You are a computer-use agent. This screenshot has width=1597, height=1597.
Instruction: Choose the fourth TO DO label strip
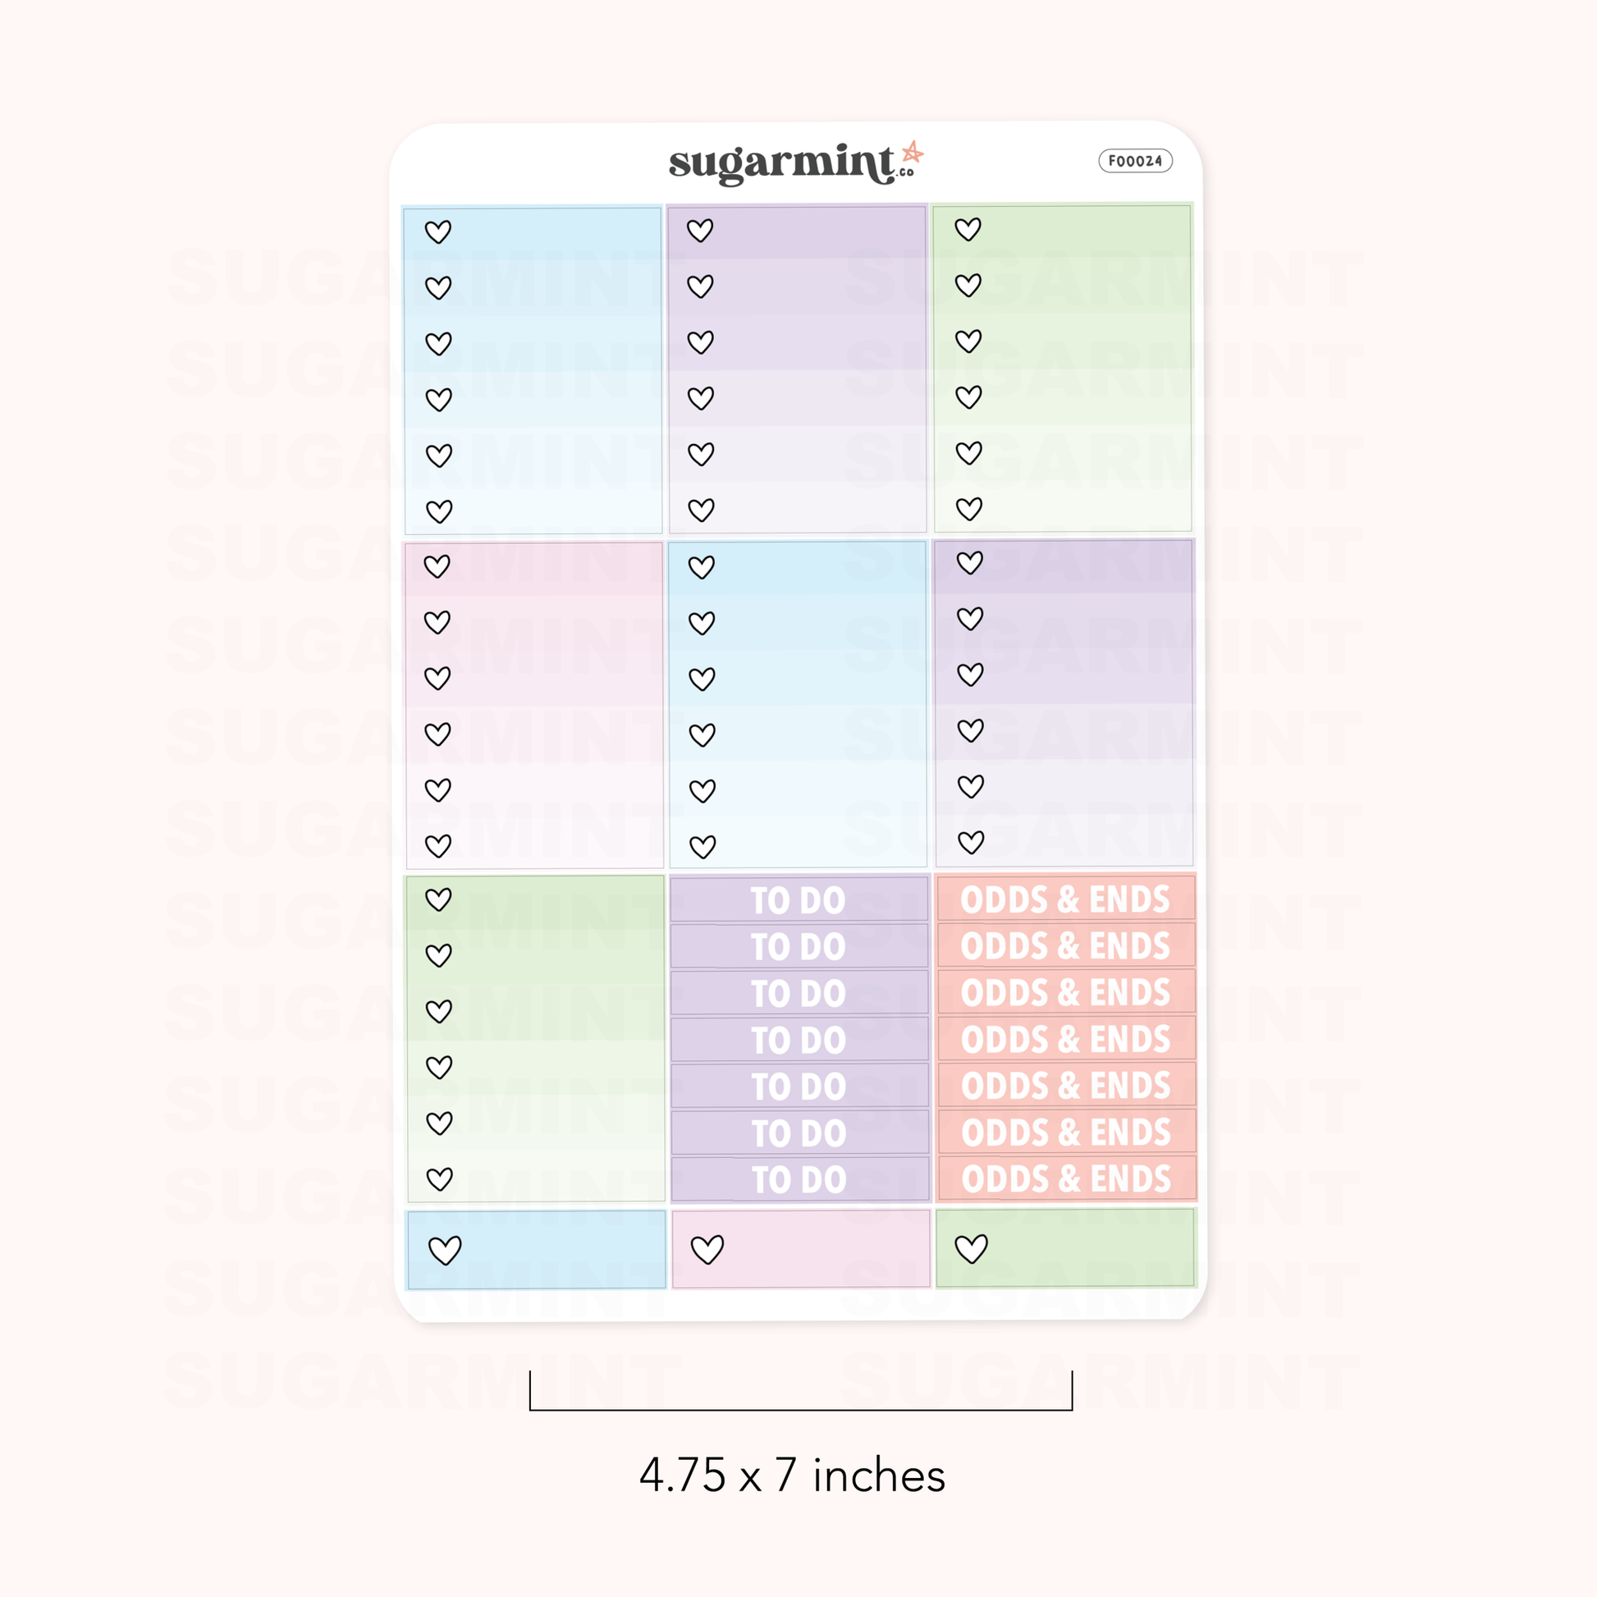tap(799, 1040)
